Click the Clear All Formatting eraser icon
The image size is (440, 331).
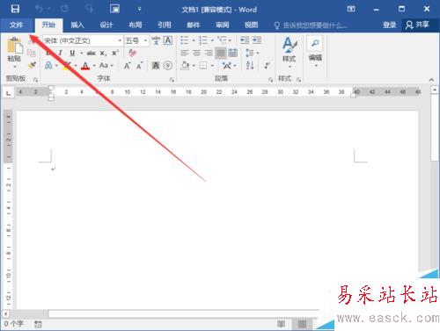point(132,53)
